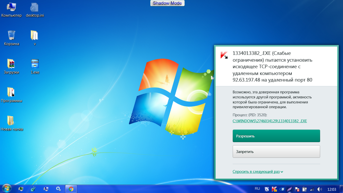Image resolution: width=343 pixels, height=193 pixels.
Task: Select the folder named v on desktop
Action: coord(35,38)
